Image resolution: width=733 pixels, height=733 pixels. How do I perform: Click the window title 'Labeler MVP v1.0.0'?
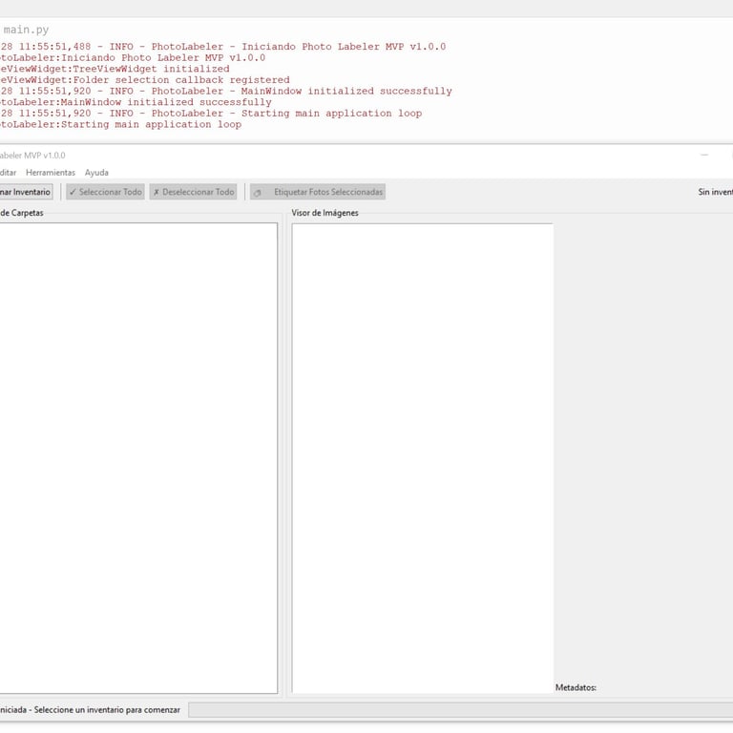click(32, 156)
